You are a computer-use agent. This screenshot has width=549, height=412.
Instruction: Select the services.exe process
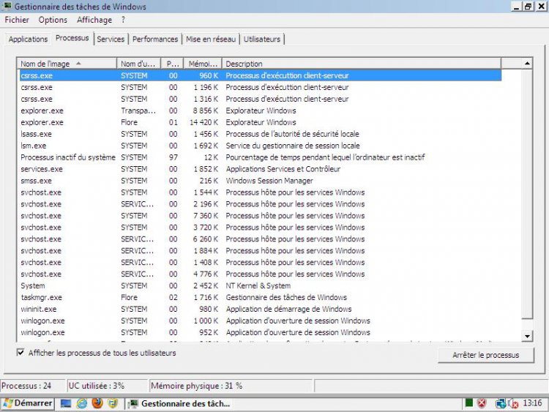(261, 169)
